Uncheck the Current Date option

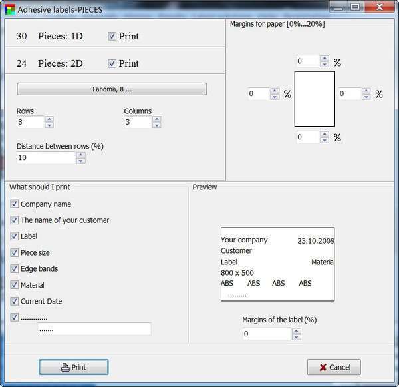click(x=14, y=301)
